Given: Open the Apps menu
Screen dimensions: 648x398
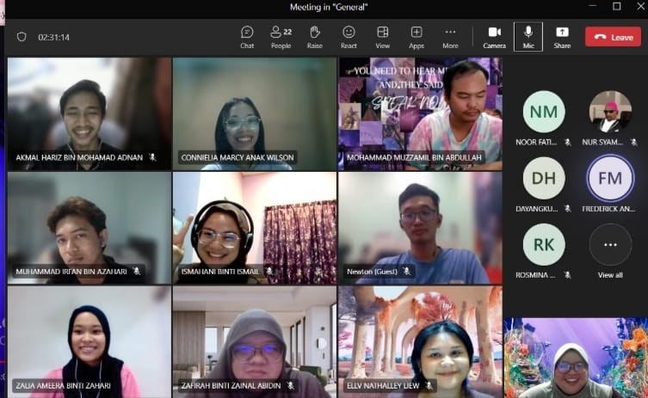Looking at the screenshot, I should point(417,36).
